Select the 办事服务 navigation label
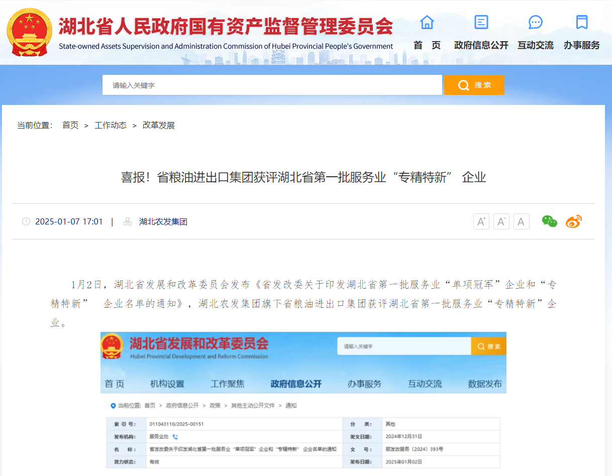This screenshot has height=476, width=612. pos(581,45)
